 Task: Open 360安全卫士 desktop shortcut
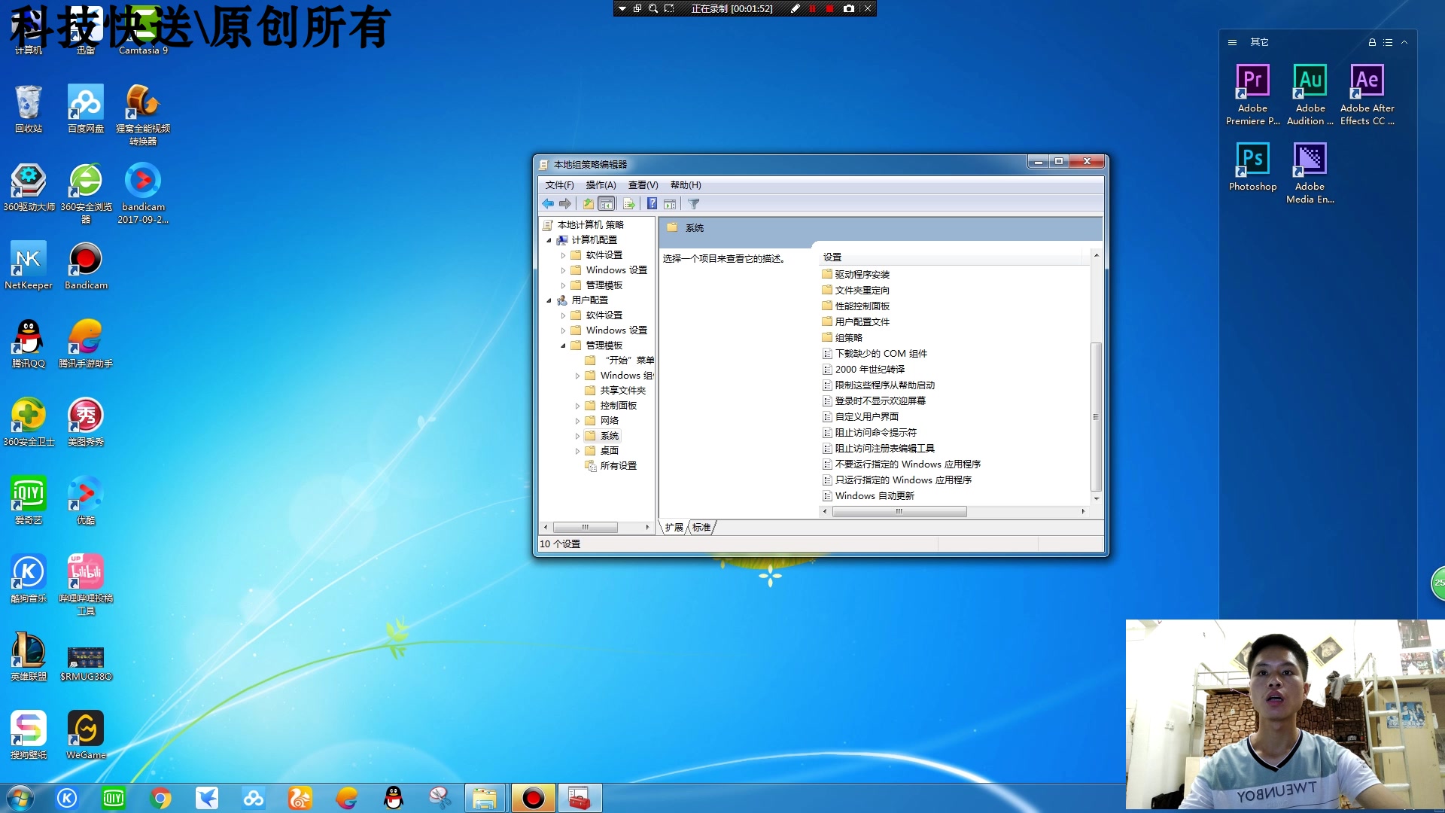(x=29, y=422)
